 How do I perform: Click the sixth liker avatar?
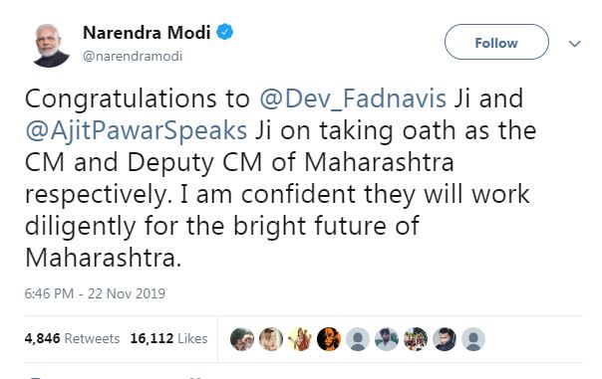(387, 339)
